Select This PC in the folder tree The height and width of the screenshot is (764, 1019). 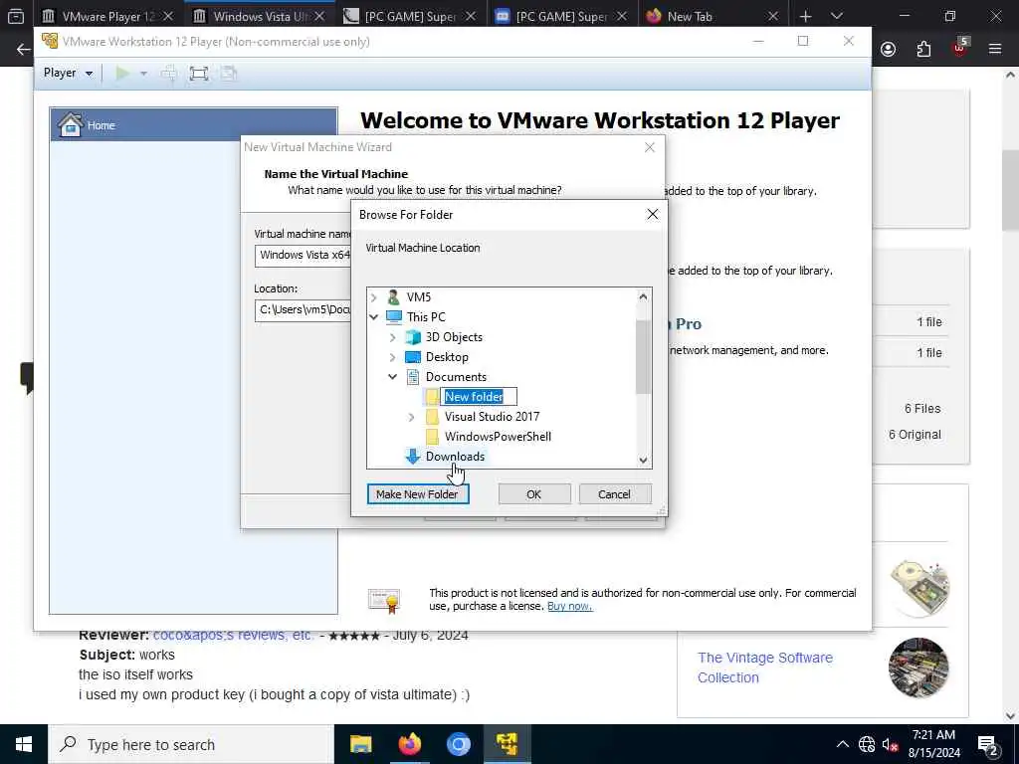point(426,317)
